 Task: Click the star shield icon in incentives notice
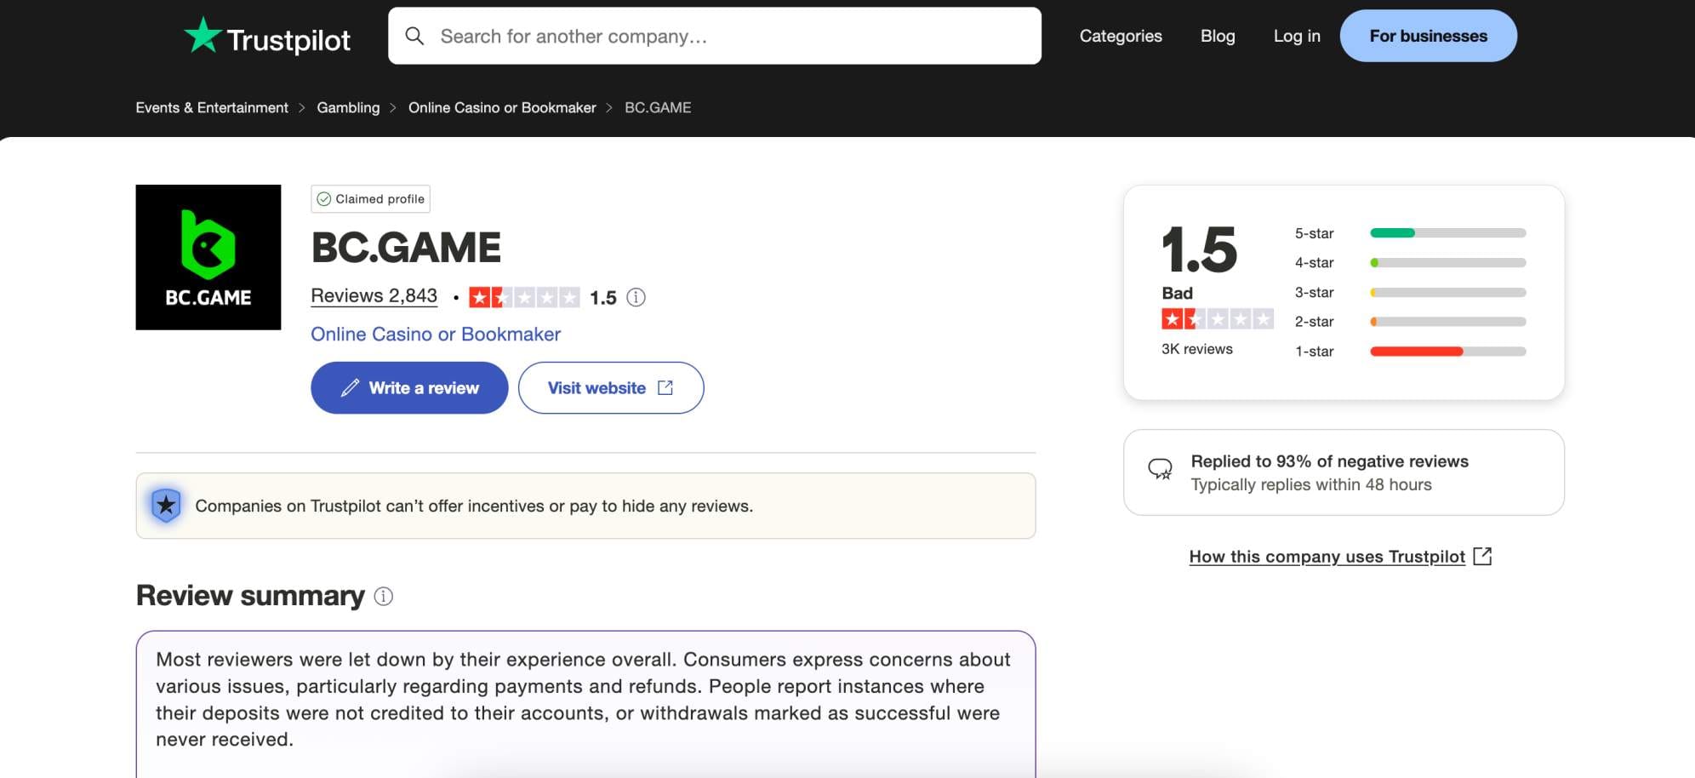166,506
